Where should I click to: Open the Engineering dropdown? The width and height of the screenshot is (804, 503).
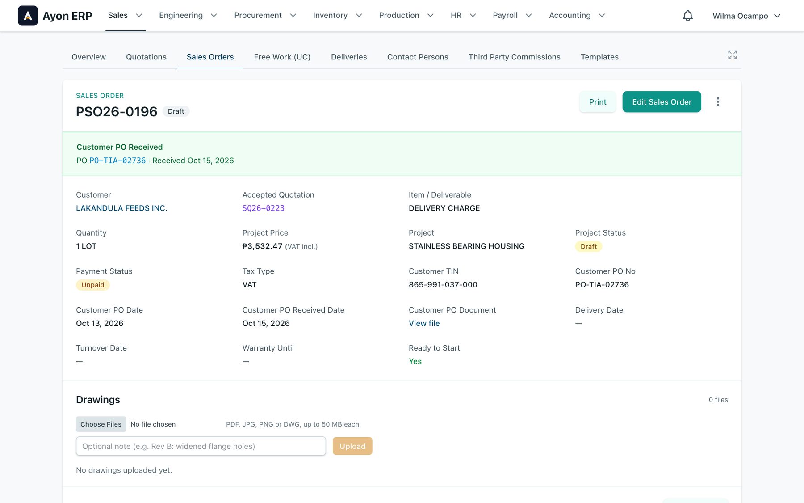188,15
